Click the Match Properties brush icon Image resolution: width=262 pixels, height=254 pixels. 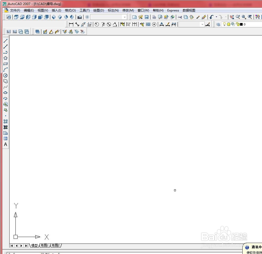click(x=198, y=17)
